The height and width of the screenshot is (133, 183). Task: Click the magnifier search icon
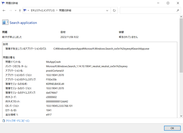(x=178, y=11)
